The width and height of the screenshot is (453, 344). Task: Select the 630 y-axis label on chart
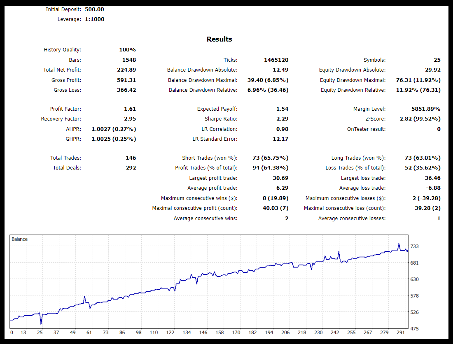pyautogui.click(x=415, y=279)
